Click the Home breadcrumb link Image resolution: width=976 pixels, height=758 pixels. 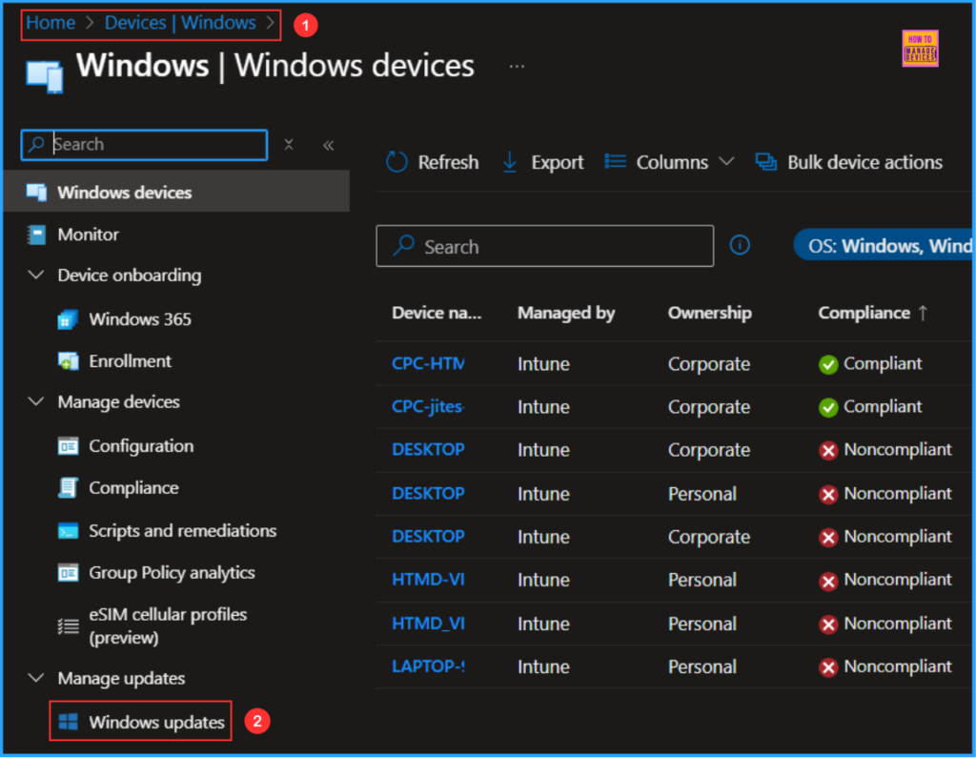pyautogui.click(x=50, y=22)
